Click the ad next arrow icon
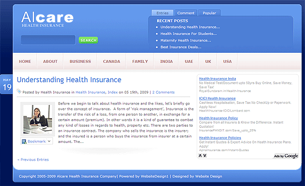Screen dimensions: 305x186 click(205, 156)
